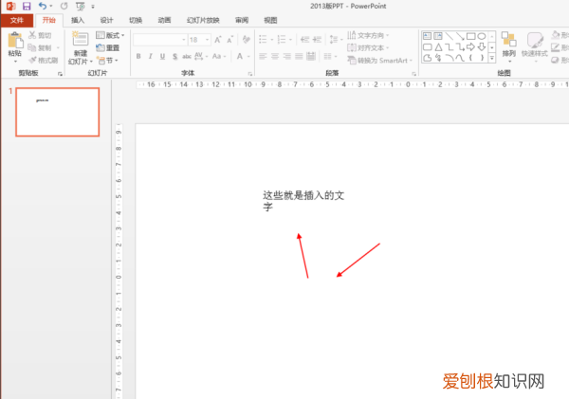Screen dimensions: 569x399
Task: Open the 视图 (View) tab
Action: [270, 20]
